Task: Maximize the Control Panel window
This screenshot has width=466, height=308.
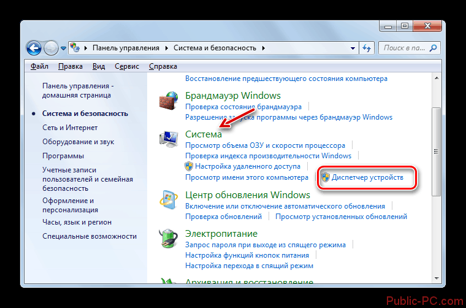Action: tap(405, 26)
